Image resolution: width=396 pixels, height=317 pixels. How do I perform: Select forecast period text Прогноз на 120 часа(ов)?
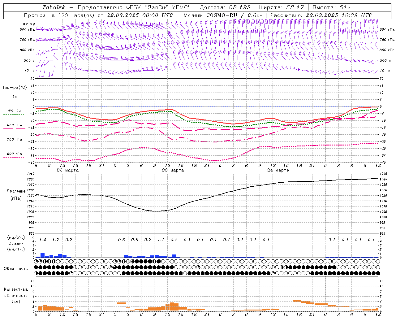pos(60,15)
